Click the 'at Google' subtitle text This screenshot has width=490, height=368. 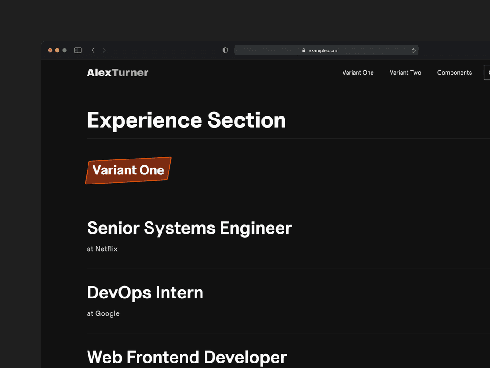coord(103,313)
